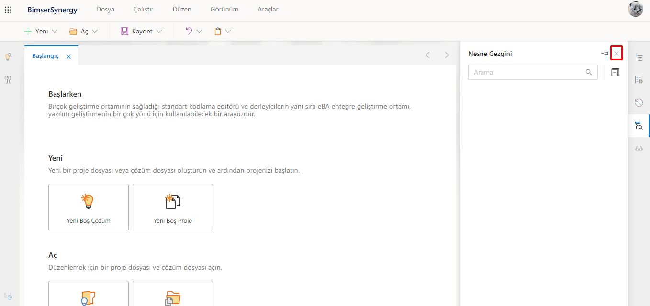650x306 pixels.
Task: Expand the Kaydet dropdown arrow
Action: [159, 31]
